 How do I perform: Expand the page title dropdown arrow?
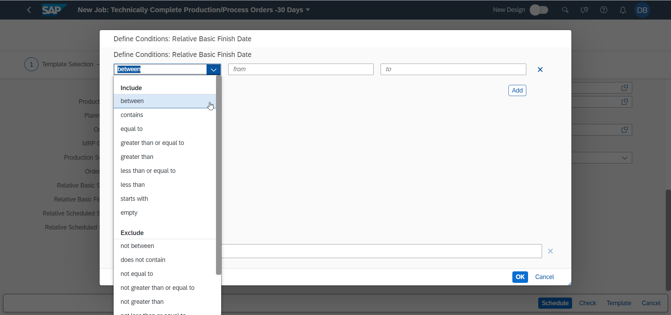click(x=308, y=10)
